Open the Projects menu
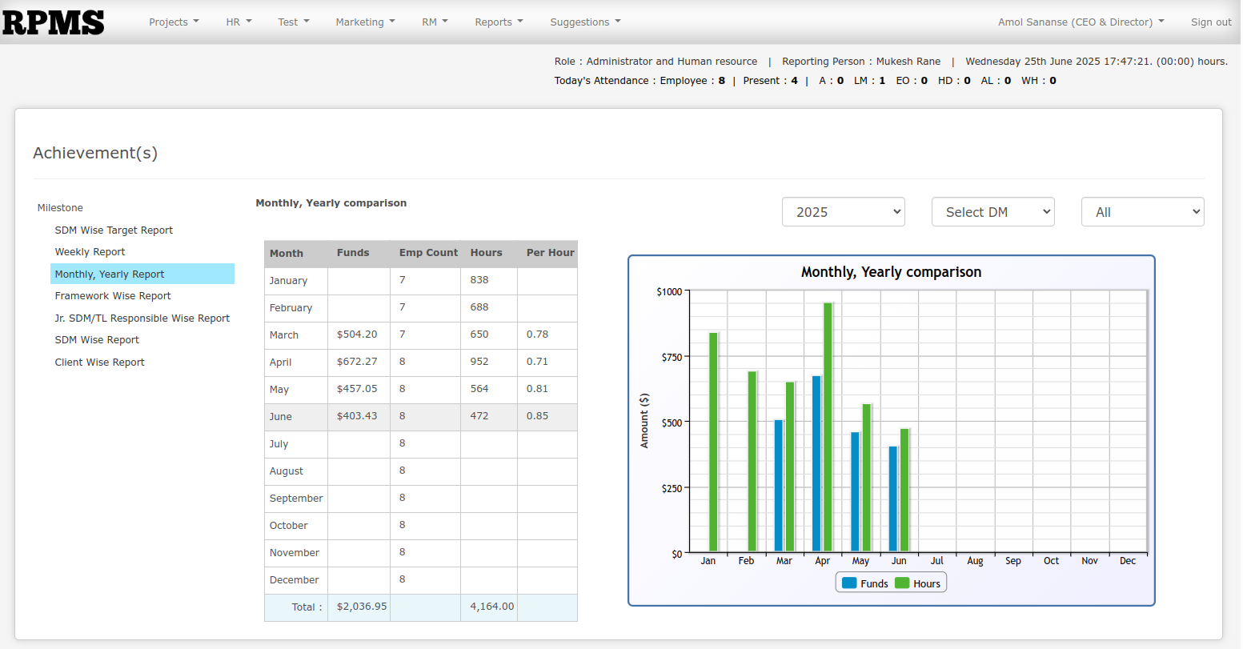 (174, 22)
